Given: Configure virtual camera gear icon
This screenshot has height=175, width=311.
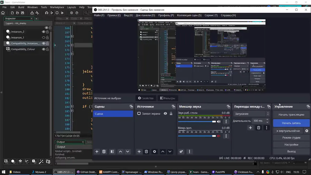Looking at the screenshot, I should pos(307,131).
